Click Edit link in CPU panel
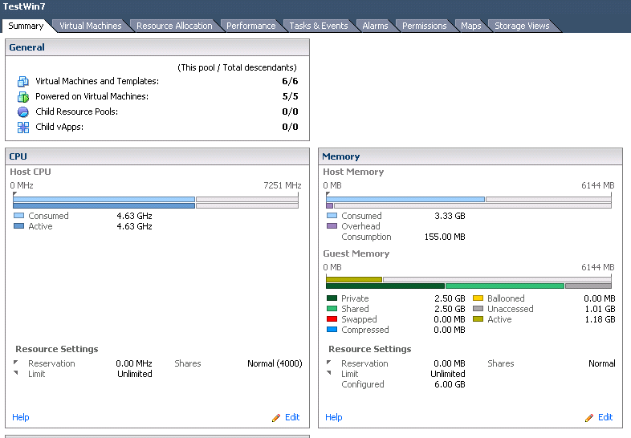The image size is (631, 438). [292, 417]
